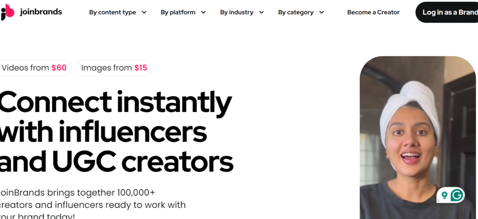478x219 pixels.
Task: Click the Grammarly widget drag handle dots
Action: point(438,200)
